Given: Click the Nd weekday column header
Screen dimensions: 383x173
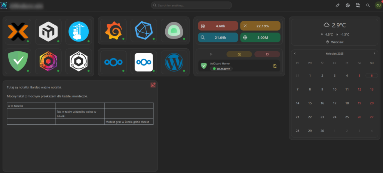Looking at the screenshot, I should click(x=372, y=63).
